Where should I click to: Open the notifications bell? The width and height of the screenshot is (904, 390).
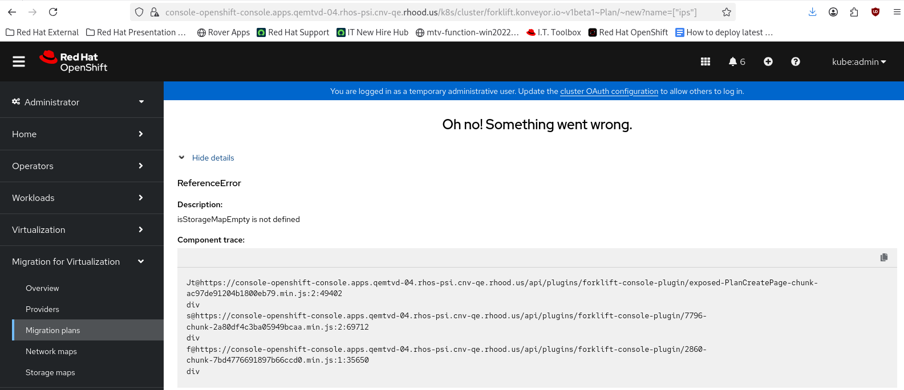coord(736,61)
